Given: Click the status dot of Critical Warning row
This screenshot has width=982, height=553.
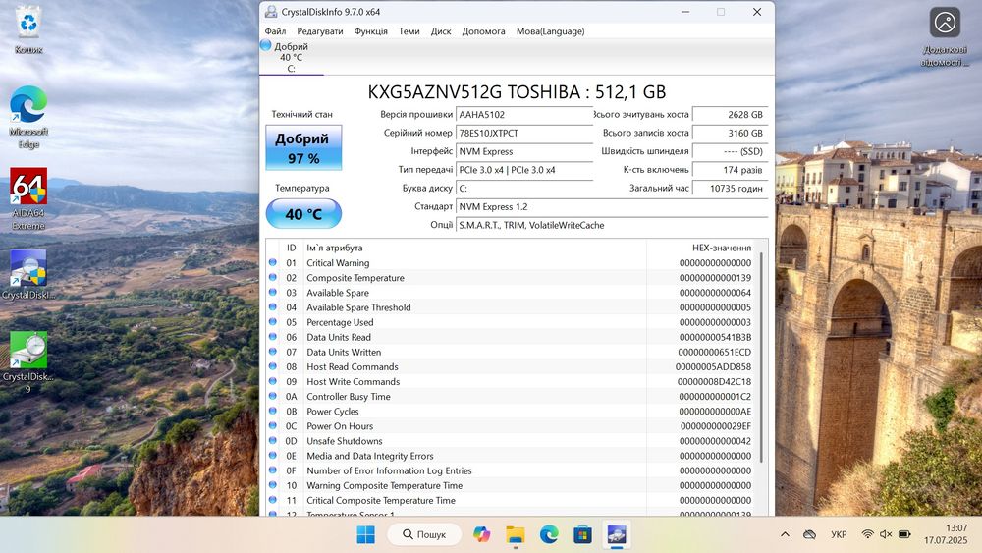Looking at the screenshot, I should point(273,262).
